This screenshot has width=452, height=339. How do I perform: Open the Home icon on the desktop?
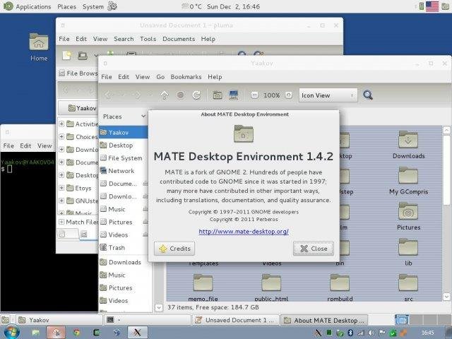pos(39,47)
